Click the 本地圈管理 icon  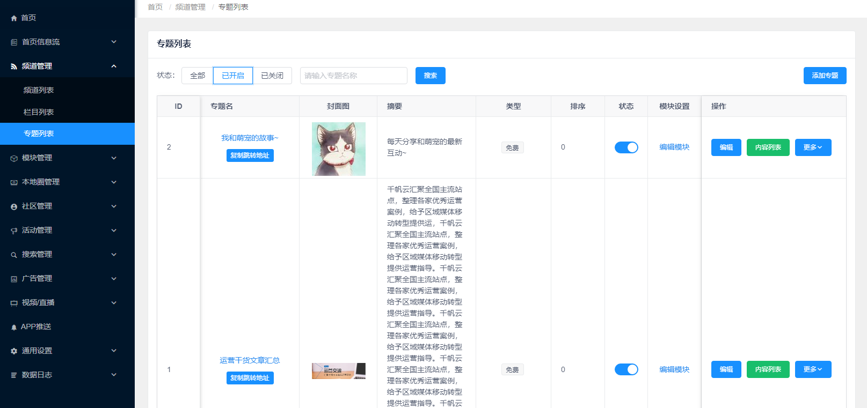14,182
